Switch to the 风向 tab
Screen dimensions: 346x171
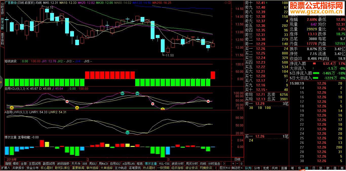[x=275, y=168]
